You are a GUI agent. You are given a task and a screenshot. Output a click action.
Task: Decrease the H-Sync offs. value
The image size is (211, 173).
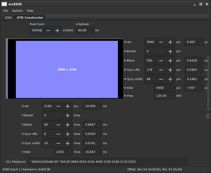click(161, 70)
